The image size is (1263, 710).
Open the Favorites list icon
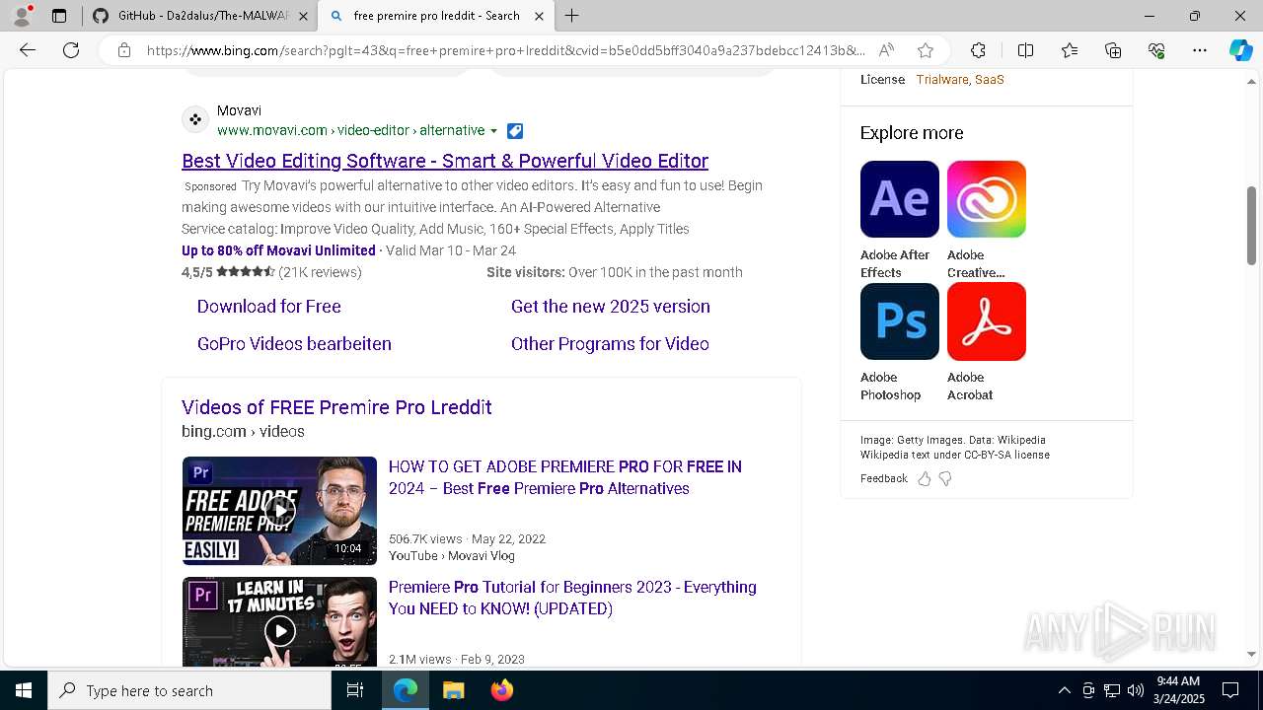tap(1070, 50)
